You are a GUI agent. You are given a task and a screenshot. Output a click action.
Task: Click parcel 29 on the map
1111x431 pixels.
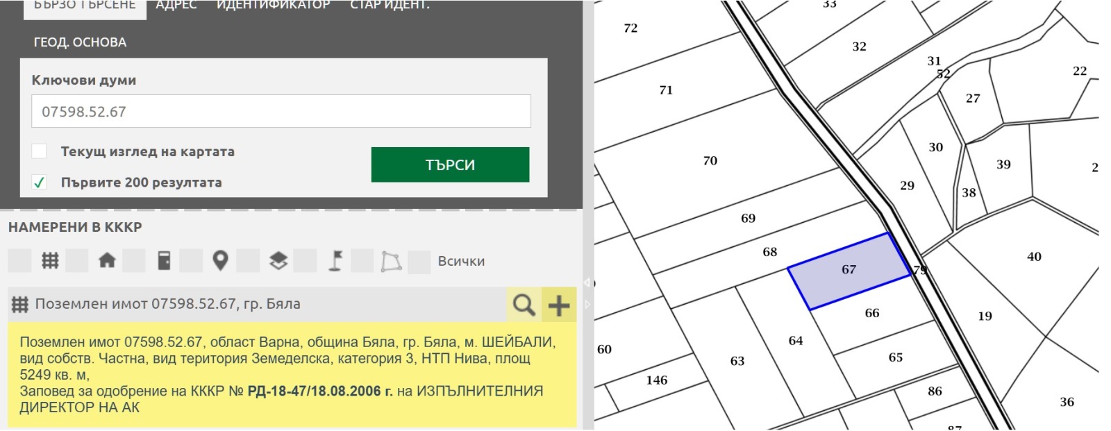907,186
